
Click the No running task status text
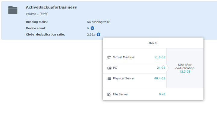[x=98, y=22]
